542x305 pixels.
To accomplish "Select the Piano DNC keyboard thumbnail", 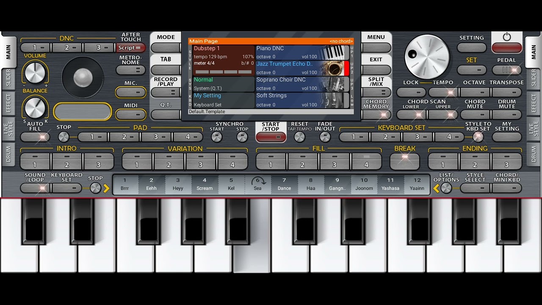I will coord(334,53).
